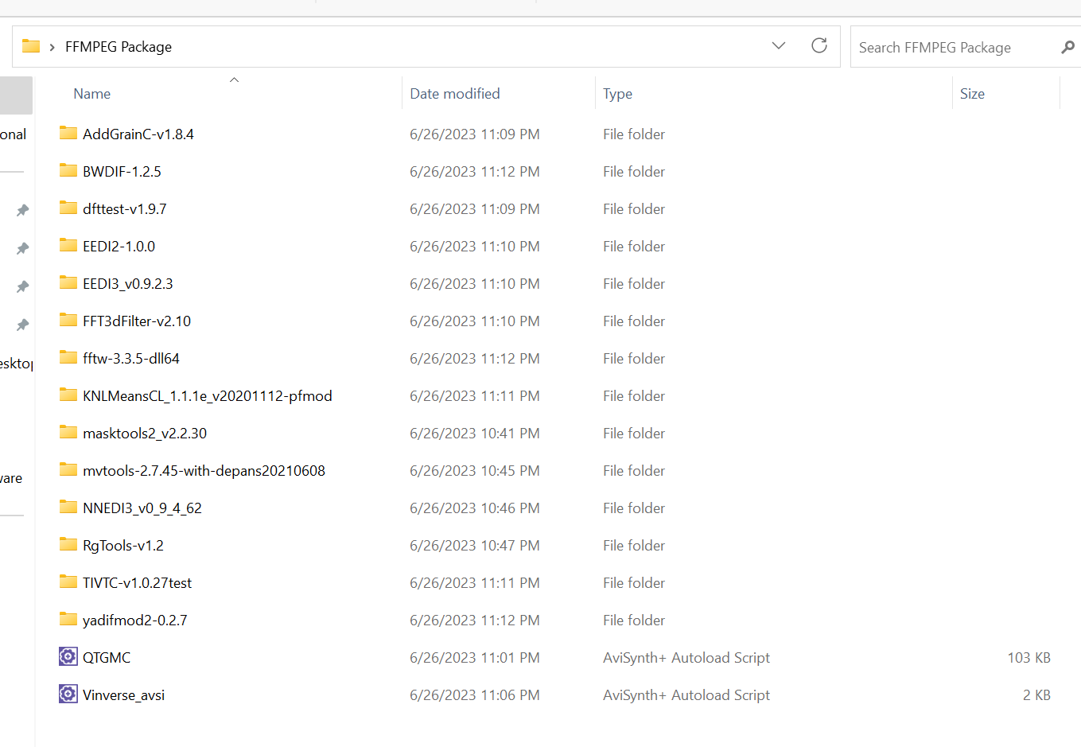Screen dimensions: 1081x747
Task: Click the AddGrainC-v1.8.4 folder icon
Action: click(68, 133)
